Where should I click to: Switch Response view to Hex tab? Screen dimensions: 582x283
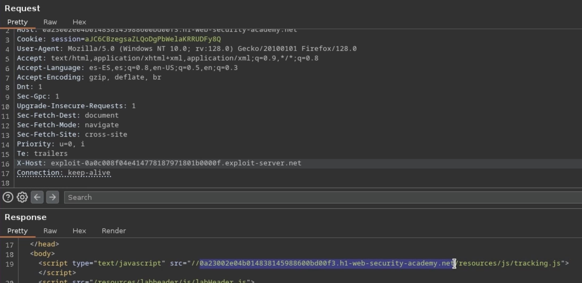pyautogui.click(x=79, y=231)
